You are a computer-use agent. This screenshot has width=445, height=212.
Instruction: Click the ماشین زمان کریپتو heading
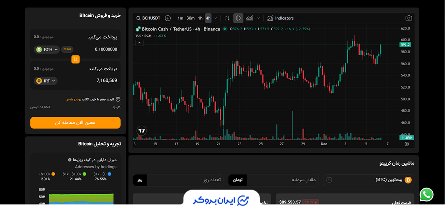(x=397, y=163)
